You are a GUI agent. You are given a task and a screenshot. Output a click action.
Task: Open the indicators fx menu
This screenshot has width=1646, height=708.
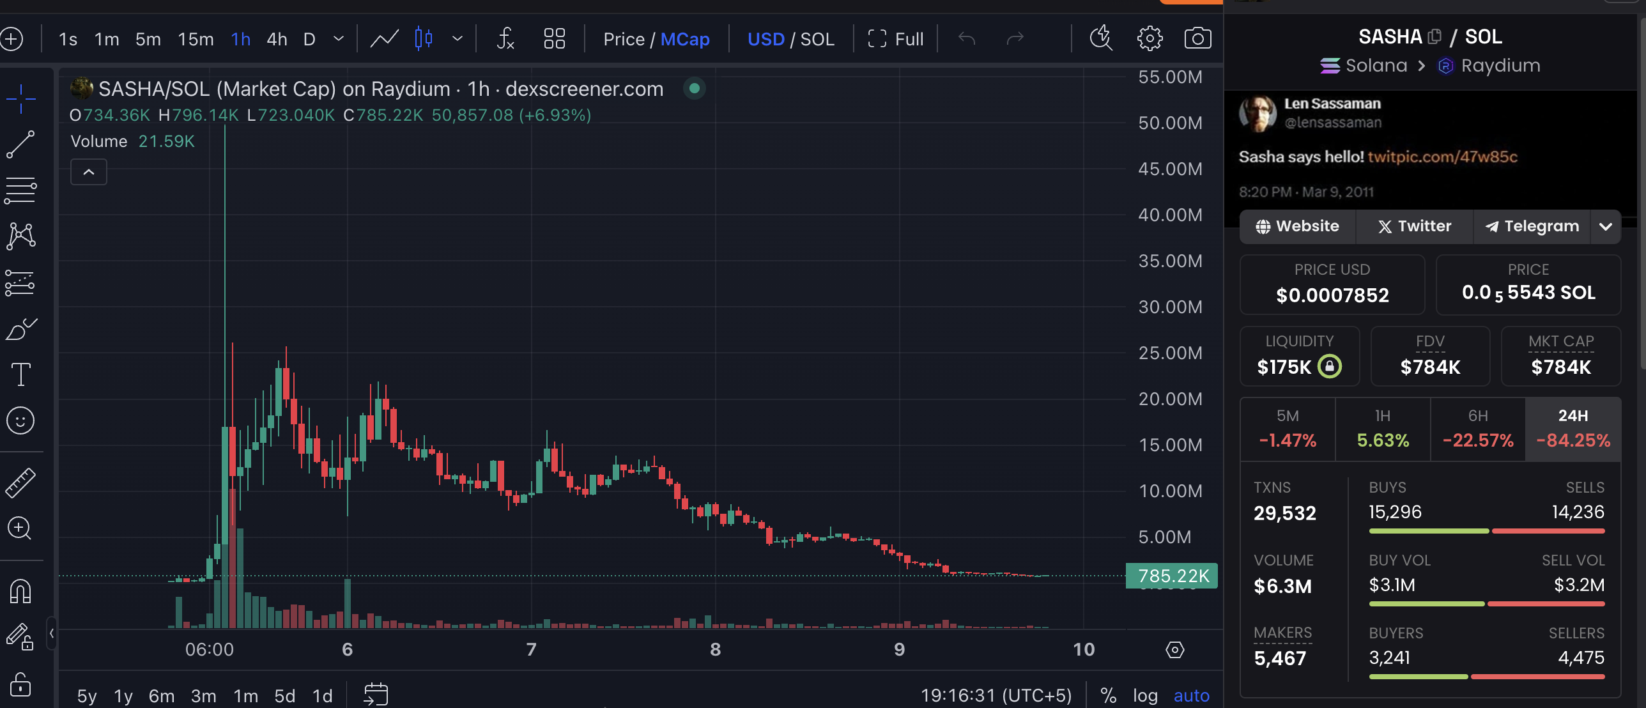tap(505, 39)
